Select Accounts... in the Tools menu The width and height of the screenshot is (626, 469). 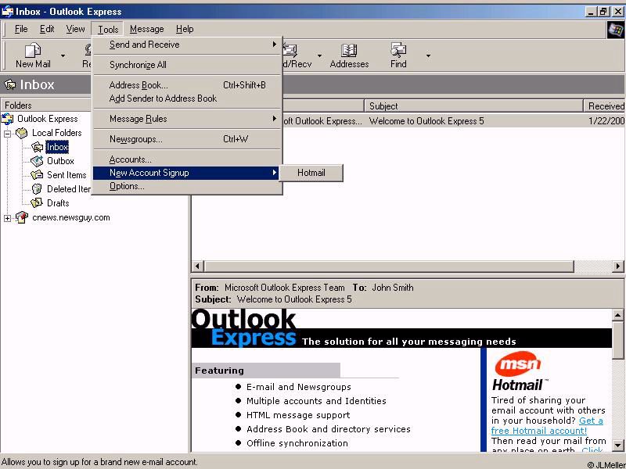130,159
